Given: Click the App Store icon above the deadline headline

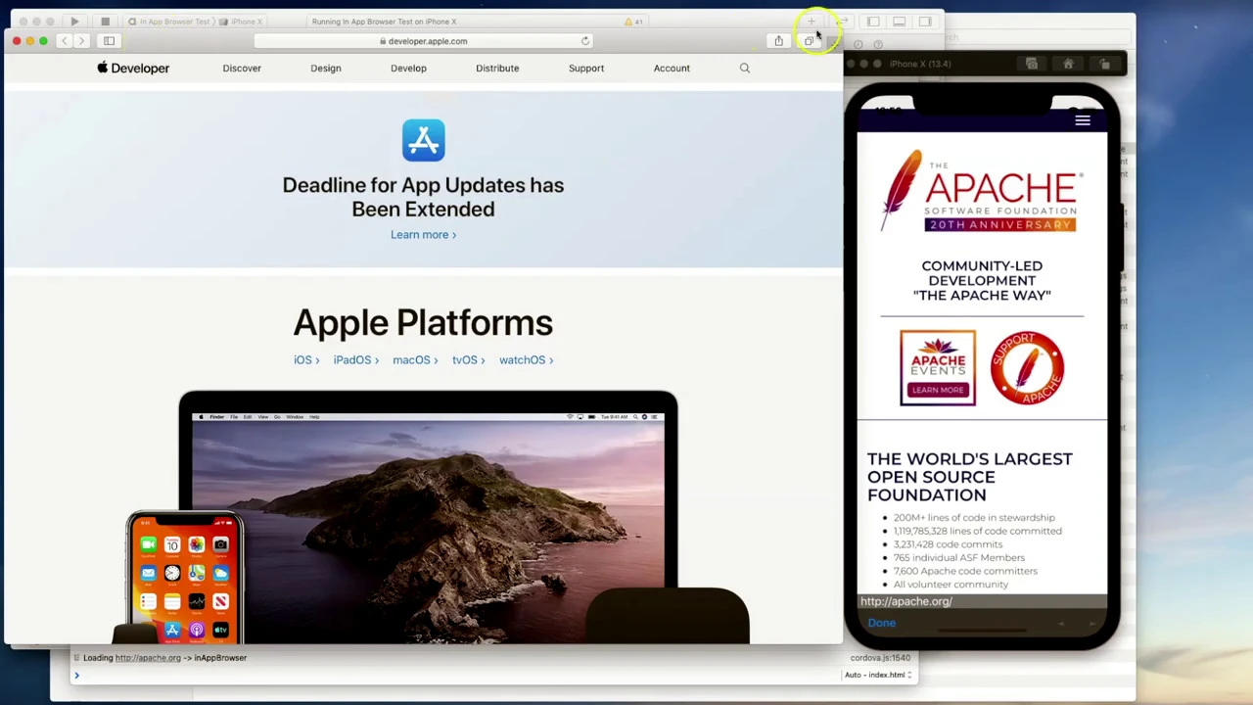Looking at the screenshot, I should pyautogui.click(x=423, y=140).
